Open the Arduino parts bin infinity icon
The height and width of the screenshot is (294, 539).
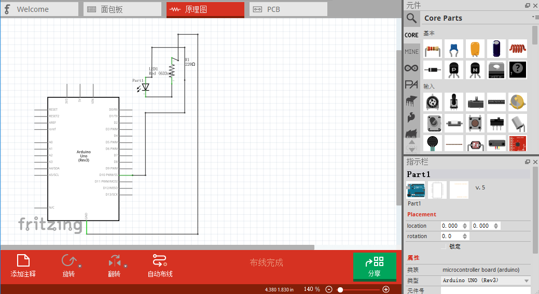pos(411,68)
